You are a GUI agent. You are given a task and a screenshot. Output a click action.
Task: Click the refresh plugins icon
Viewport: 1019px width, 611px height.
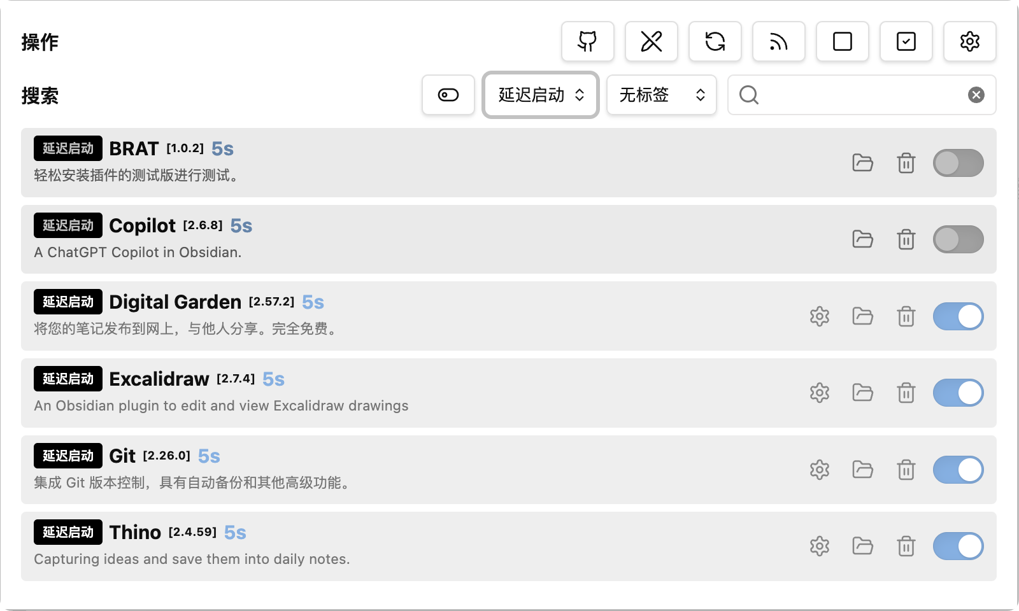click(715, 41)
